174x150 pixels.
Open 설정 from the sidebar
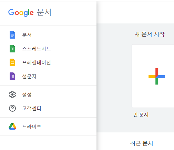click(x=48, y=94)
